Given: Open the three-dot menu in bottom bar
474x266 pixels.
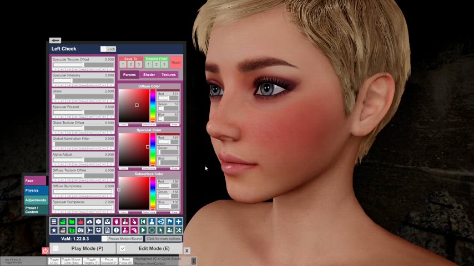Looking at the screenshot, I should point(194,260).
